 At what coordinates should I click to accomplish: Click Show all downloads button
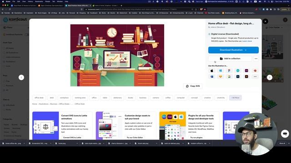tap(282, 144)
